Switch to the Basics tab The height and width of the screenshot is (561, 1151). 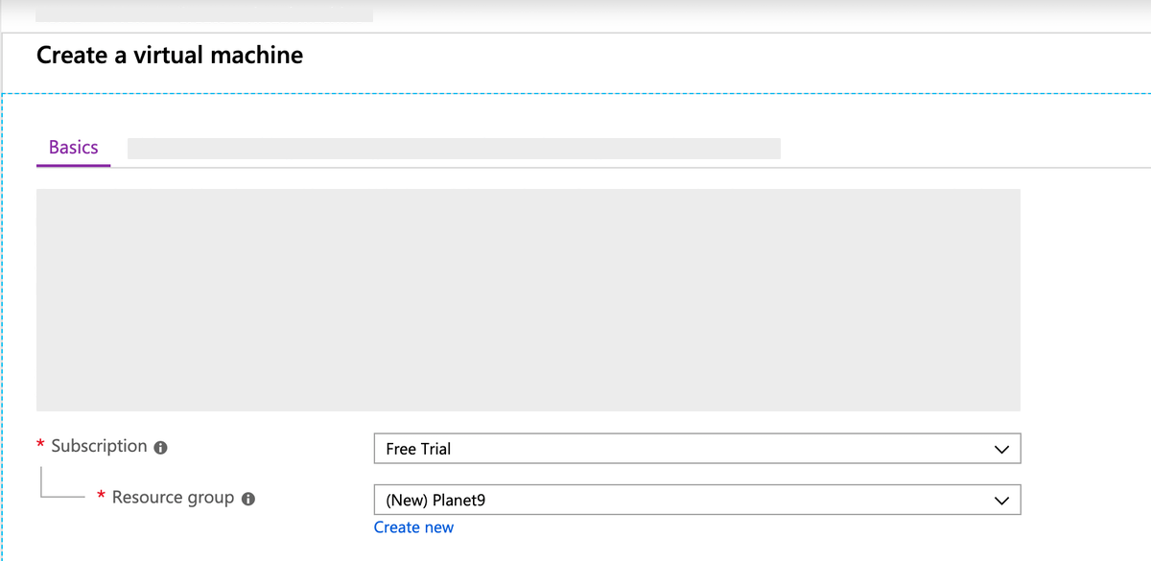click(x=73, y=147)
